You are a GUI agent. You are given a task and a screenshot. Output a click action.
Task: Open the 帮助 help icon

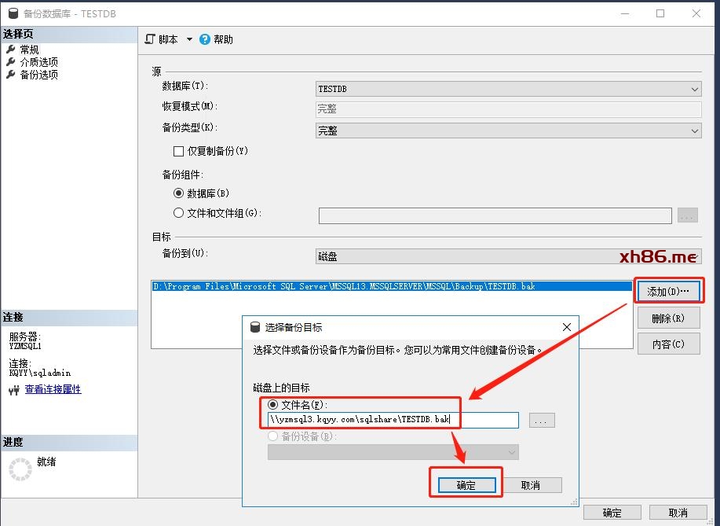click(x=205, y=39)
